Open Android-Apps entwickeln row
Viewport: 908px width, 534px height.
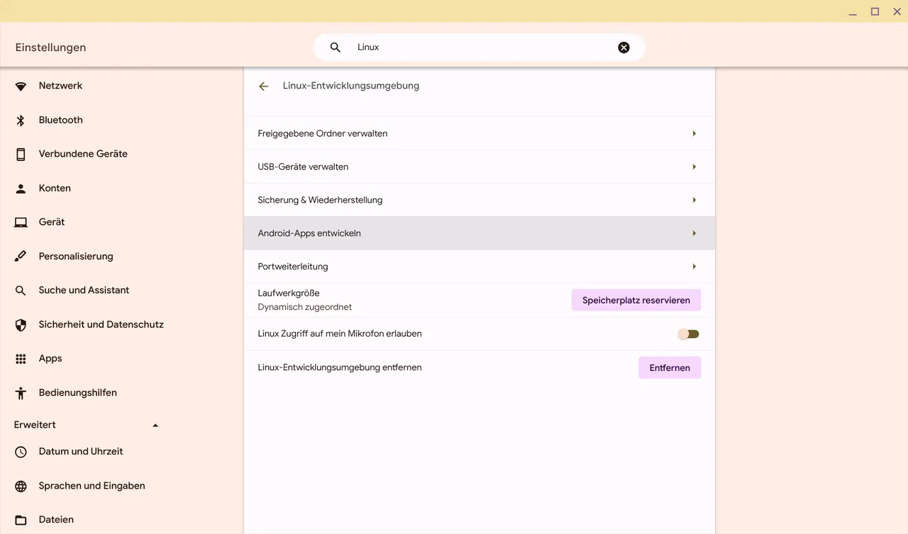click(480, 233)
